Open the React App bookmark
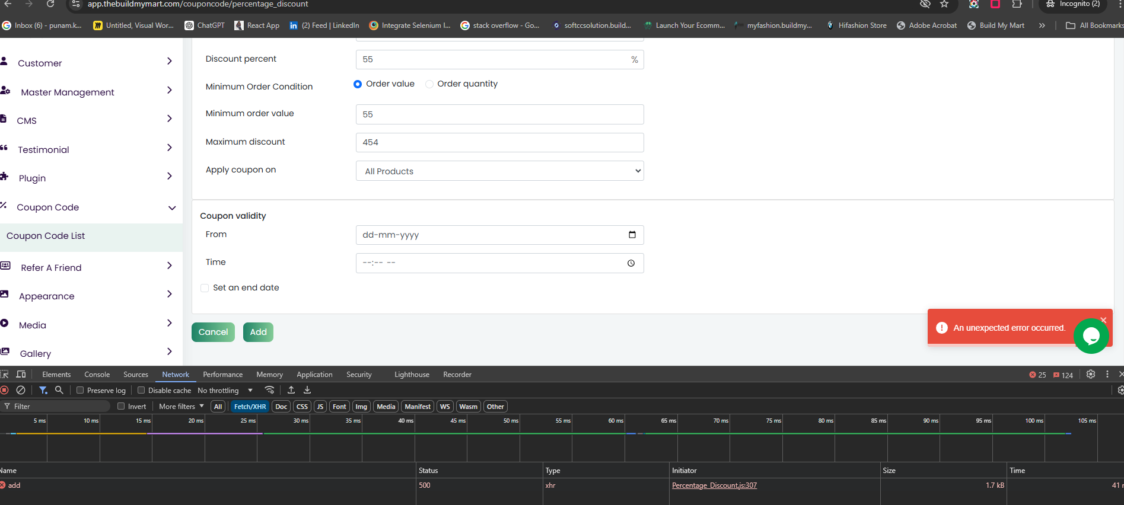 (x=257, y=25)
